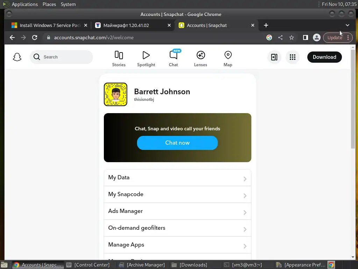This screenshot has width=358, height=269.
Task: Click the chevron on My Data row
Action: 245,179
